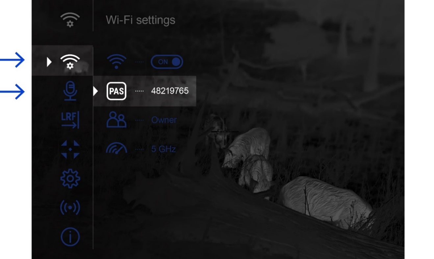Click the arrow beside PAS row

tap(95, 91)
